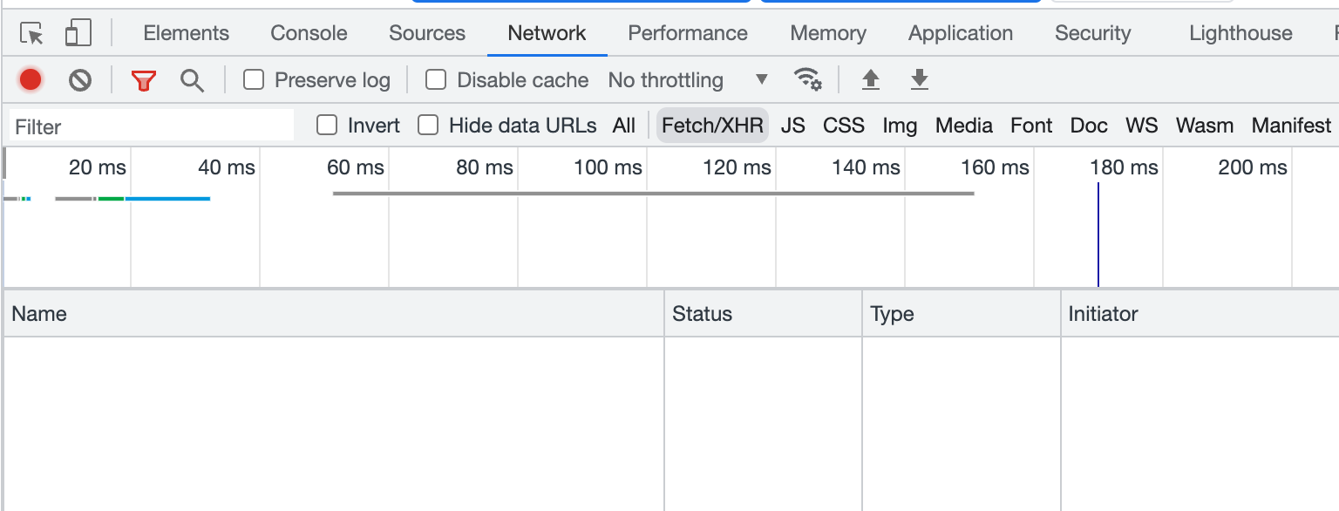
Task: Select the Fetch/XHR filter type
Action: coord(712,126)
